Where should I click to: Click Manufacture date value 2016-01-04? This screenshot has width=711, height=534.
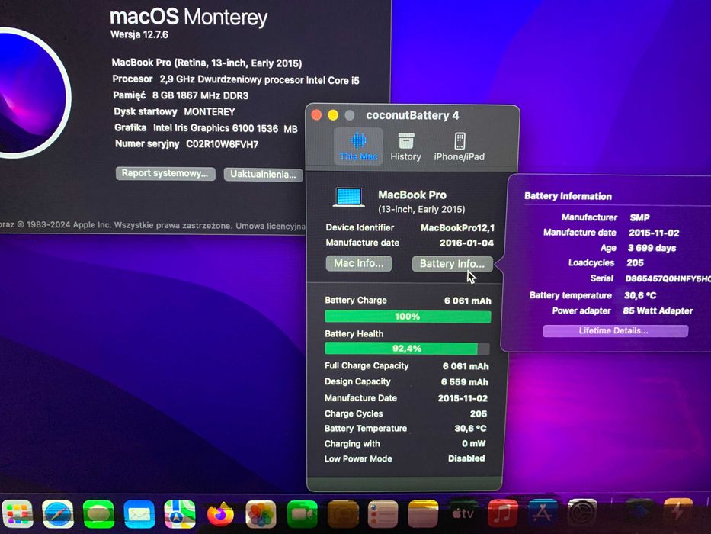click(x=466, y=243)
